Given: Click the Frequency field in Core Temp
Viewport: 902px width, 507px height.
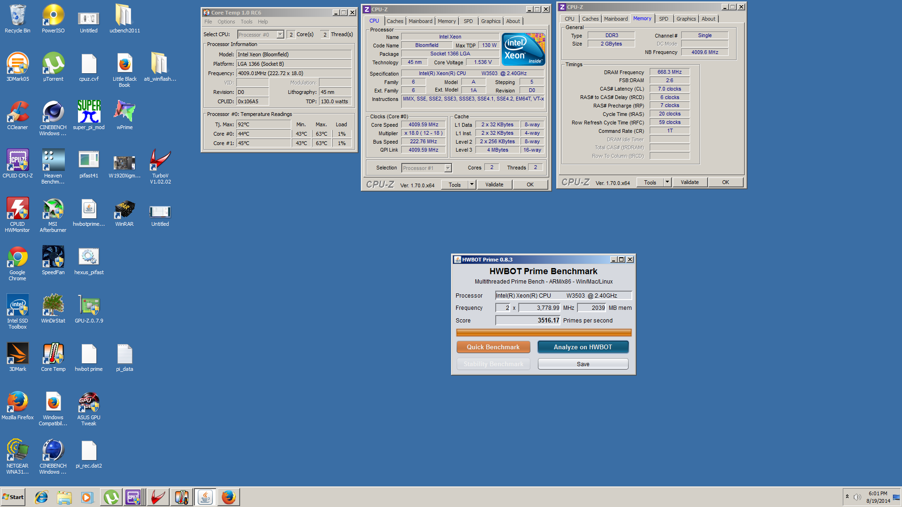Looking at the screenshot, I should coord(294,73).
